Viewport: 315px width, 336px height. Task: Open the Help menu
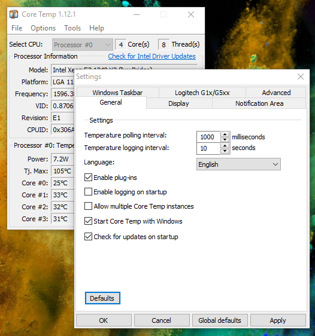tap(97, 28)
